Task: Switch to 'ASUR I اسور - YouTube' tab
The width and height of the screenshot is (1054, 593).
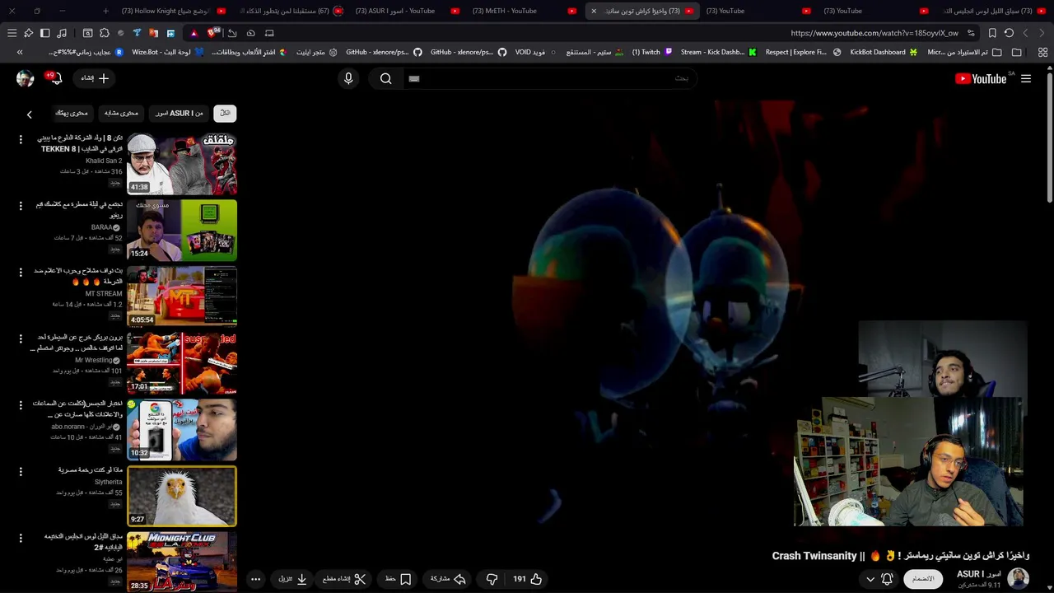Action: [406, 11]
